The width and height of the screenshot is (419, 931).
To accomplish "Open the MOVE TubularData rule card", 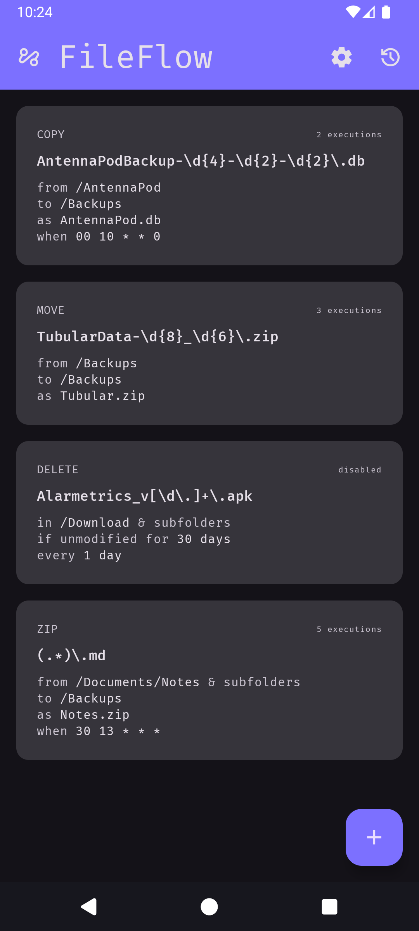I will click(209, 353).
